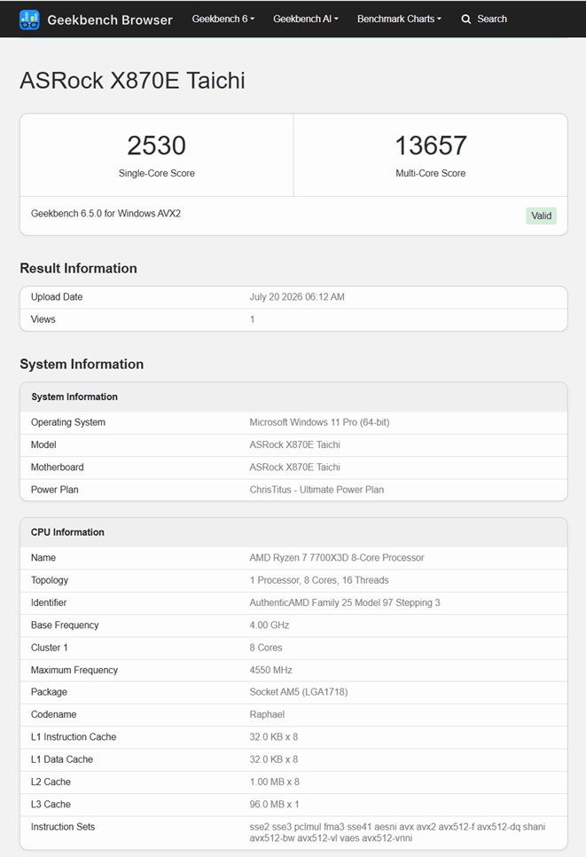Image resolution: width=586 pixels, height=857 pixels.
Task: Select the 4.00 GHz value
Action: 270,625
